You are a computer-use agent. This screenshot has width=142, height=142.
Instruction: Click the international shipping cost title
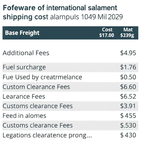(63, 12)
